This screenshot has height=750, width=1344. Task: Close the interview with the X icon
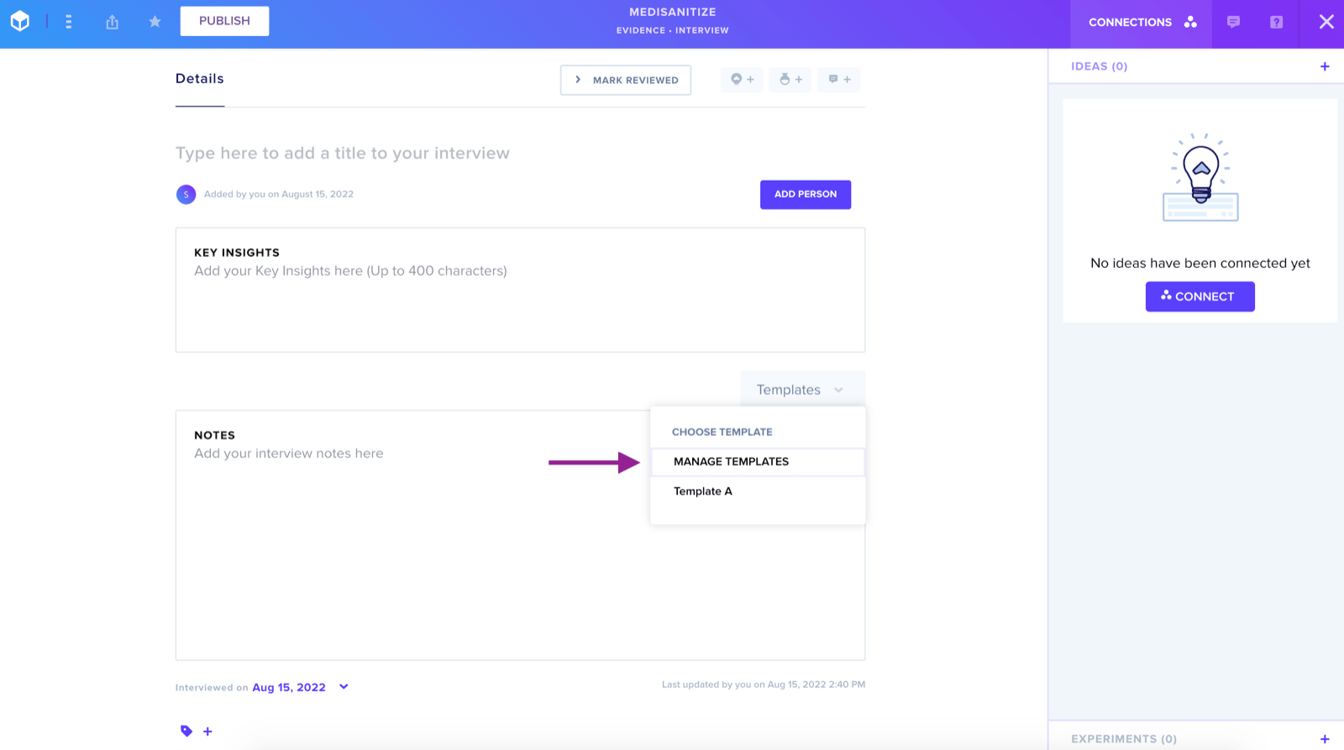pos(1326,22)
